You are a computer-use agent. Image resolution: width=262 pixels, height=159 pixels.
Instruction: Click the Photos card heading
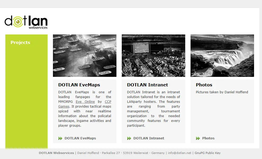[x=204, y=85]
